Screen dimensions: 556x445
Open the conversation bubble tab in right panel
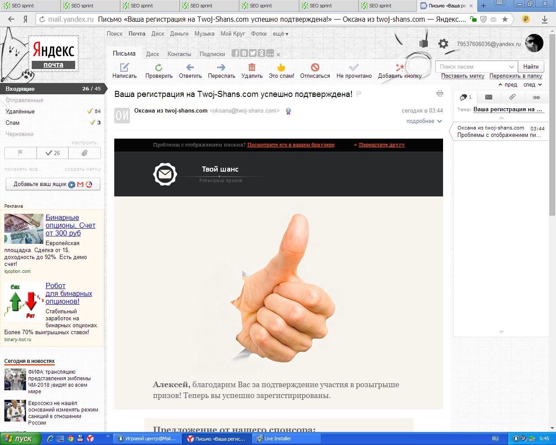click(465, 97)
